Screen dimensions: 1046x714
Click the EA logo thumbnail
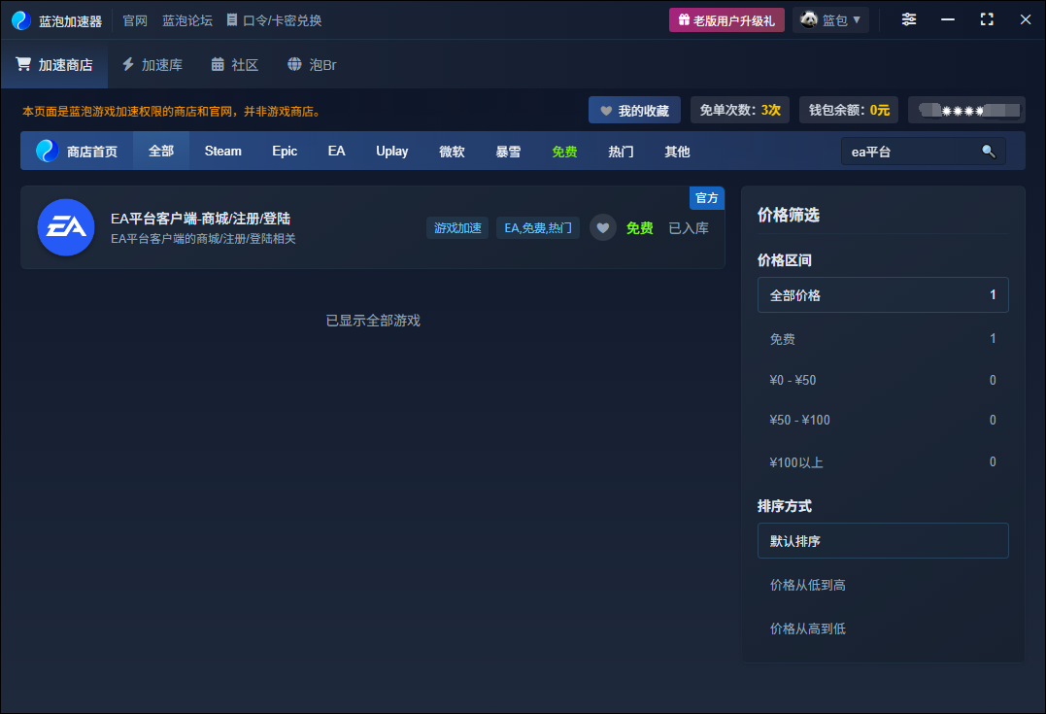pyautogui.click(x=66, y=227)
